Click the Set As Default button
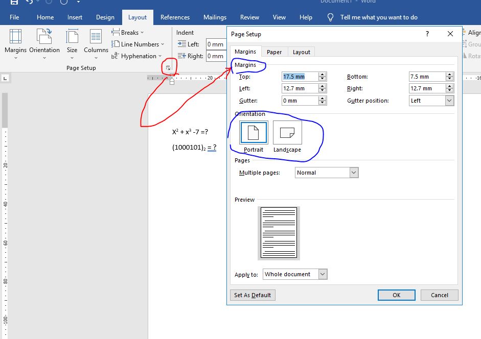Screen dimensions: 481x339 (x=253, y=295)
